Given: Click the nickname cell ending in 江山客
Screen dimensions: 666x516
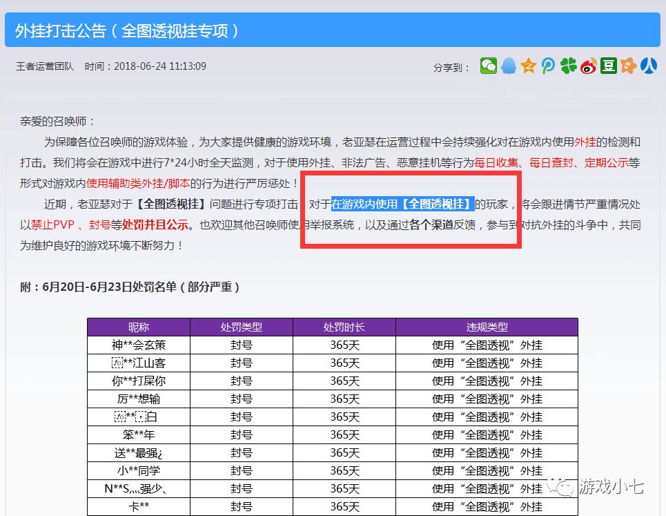Looking at the screenshot, I should pos(139,363).
